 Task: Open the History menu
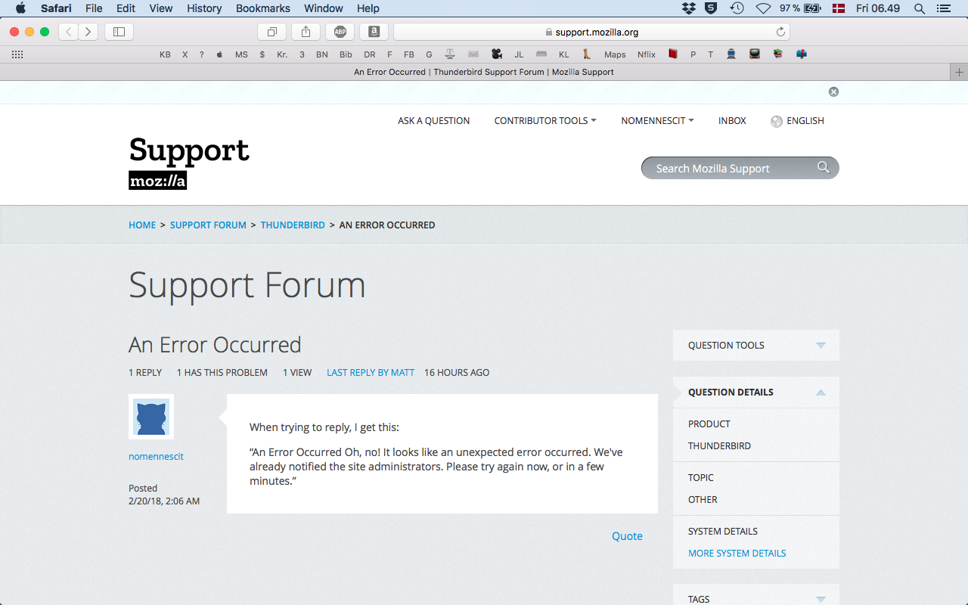(x=204, y=8)
